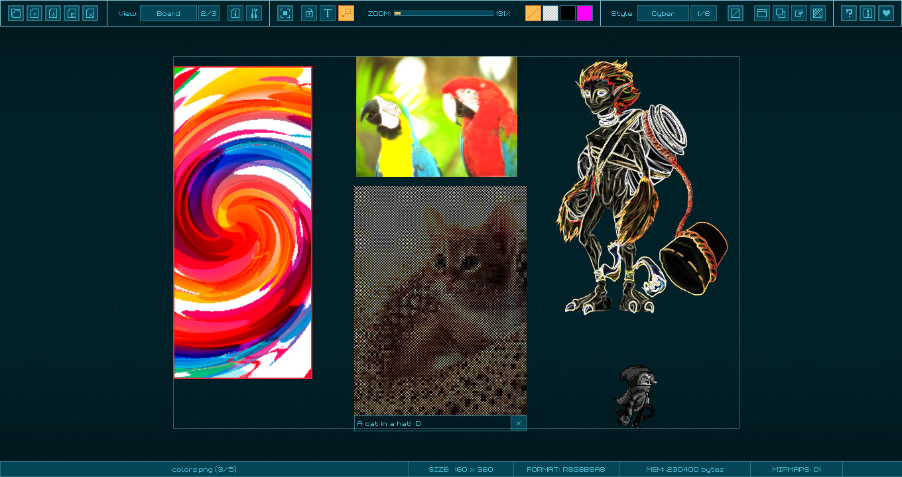Click the 1/6 style counter
This screenshot has width=902, height=477.
[704, 13]
